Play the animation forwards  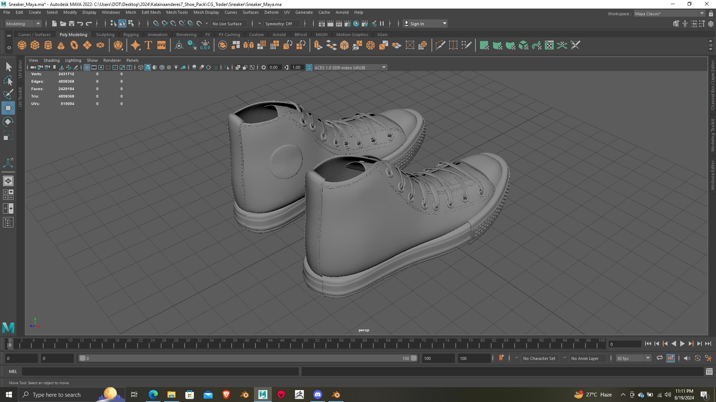pos(682,344)
